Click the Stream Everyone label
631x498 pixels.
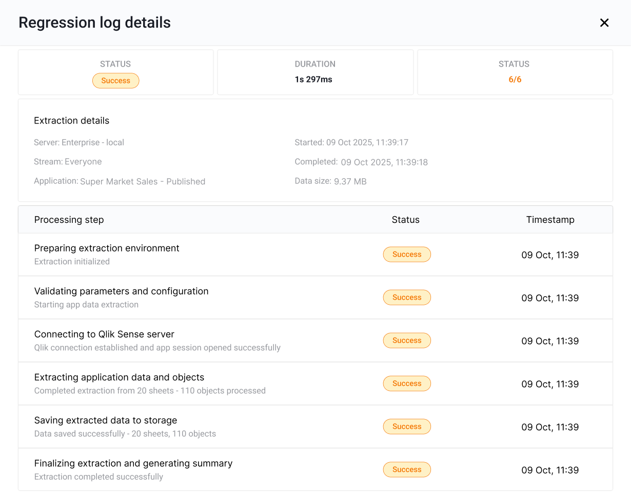click(68, 161)
